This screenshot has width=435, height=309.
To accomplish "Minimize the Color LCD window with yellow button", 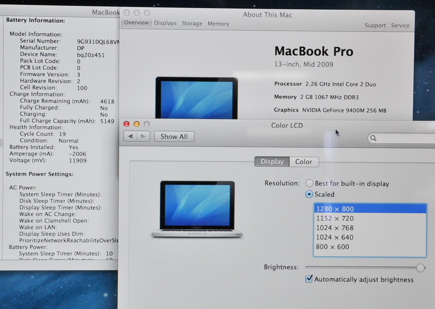I will point(136,124).
